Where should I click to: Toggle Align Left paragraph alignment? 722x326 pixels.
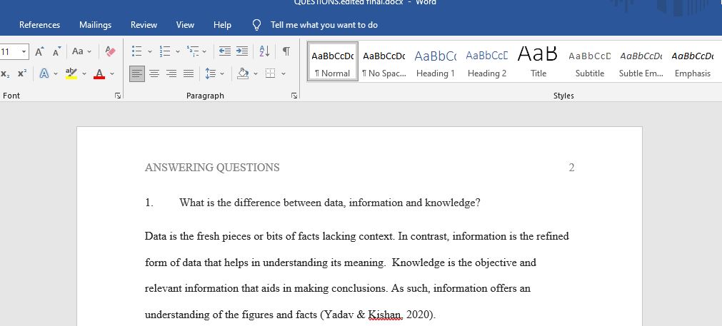pos(136,73)
